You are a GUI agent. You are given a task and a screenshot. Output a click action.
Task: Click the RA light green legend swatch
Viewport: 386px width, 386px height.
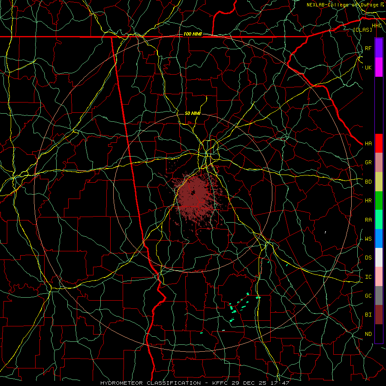379,220
